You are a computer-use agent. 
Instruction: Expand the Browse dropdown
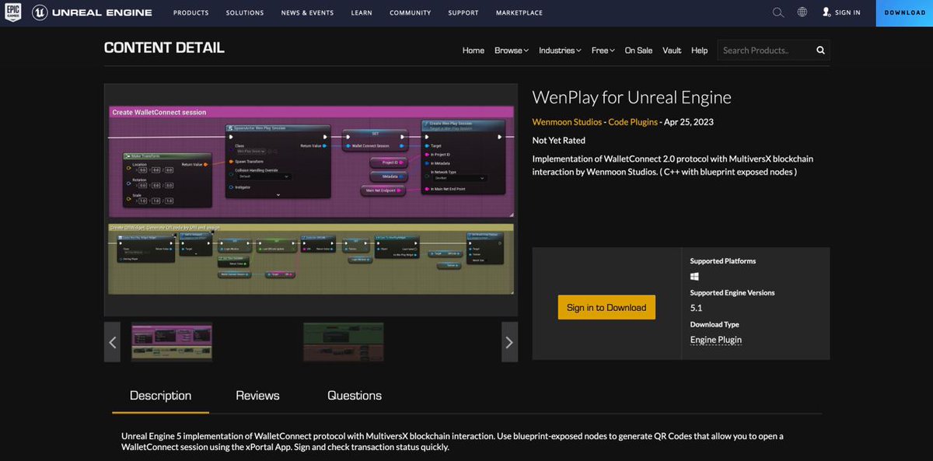[512, 51]
